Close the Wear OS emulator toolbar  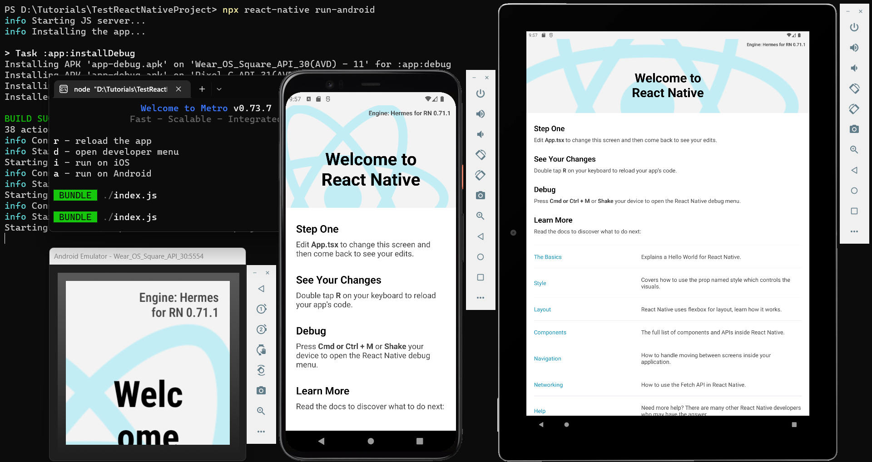coord(268,273)
